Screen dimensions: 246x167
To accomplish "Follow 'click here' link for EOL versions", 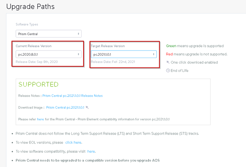I will click(x=73, y=143).
